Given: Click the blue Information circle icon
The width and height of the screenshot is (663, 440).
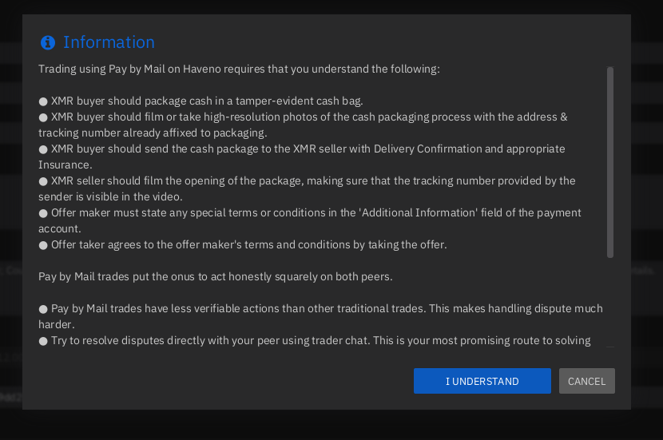Looking at the screenshot, I should click(x=48, y=42).
